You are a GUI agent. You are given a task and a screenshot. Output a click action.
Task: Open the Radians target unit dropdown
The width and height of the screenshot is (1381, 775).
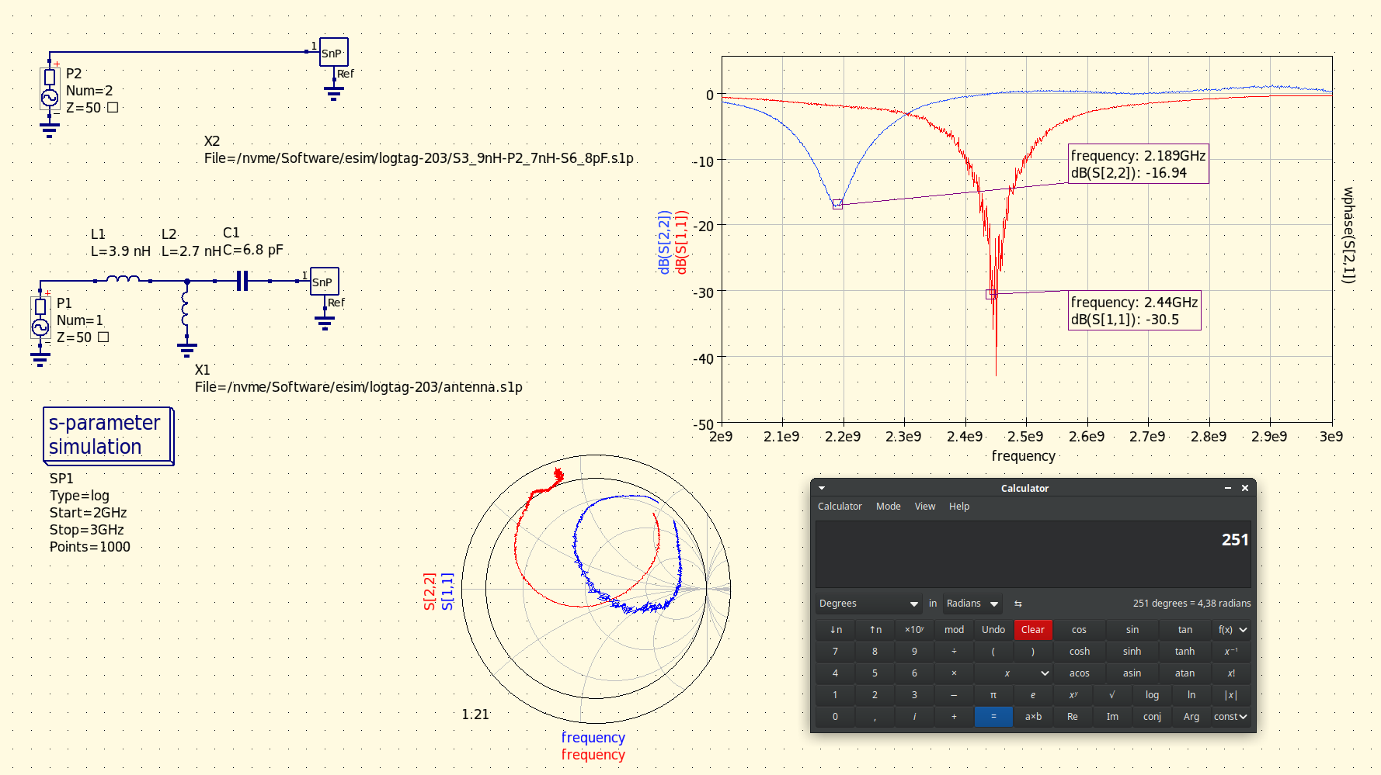[x=972, y=604]
